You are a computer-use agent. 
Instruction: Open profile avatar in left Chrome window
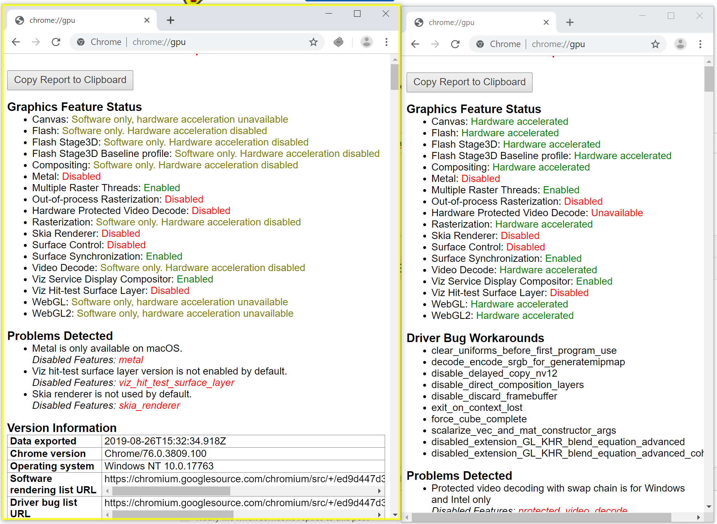coord(367,42)
